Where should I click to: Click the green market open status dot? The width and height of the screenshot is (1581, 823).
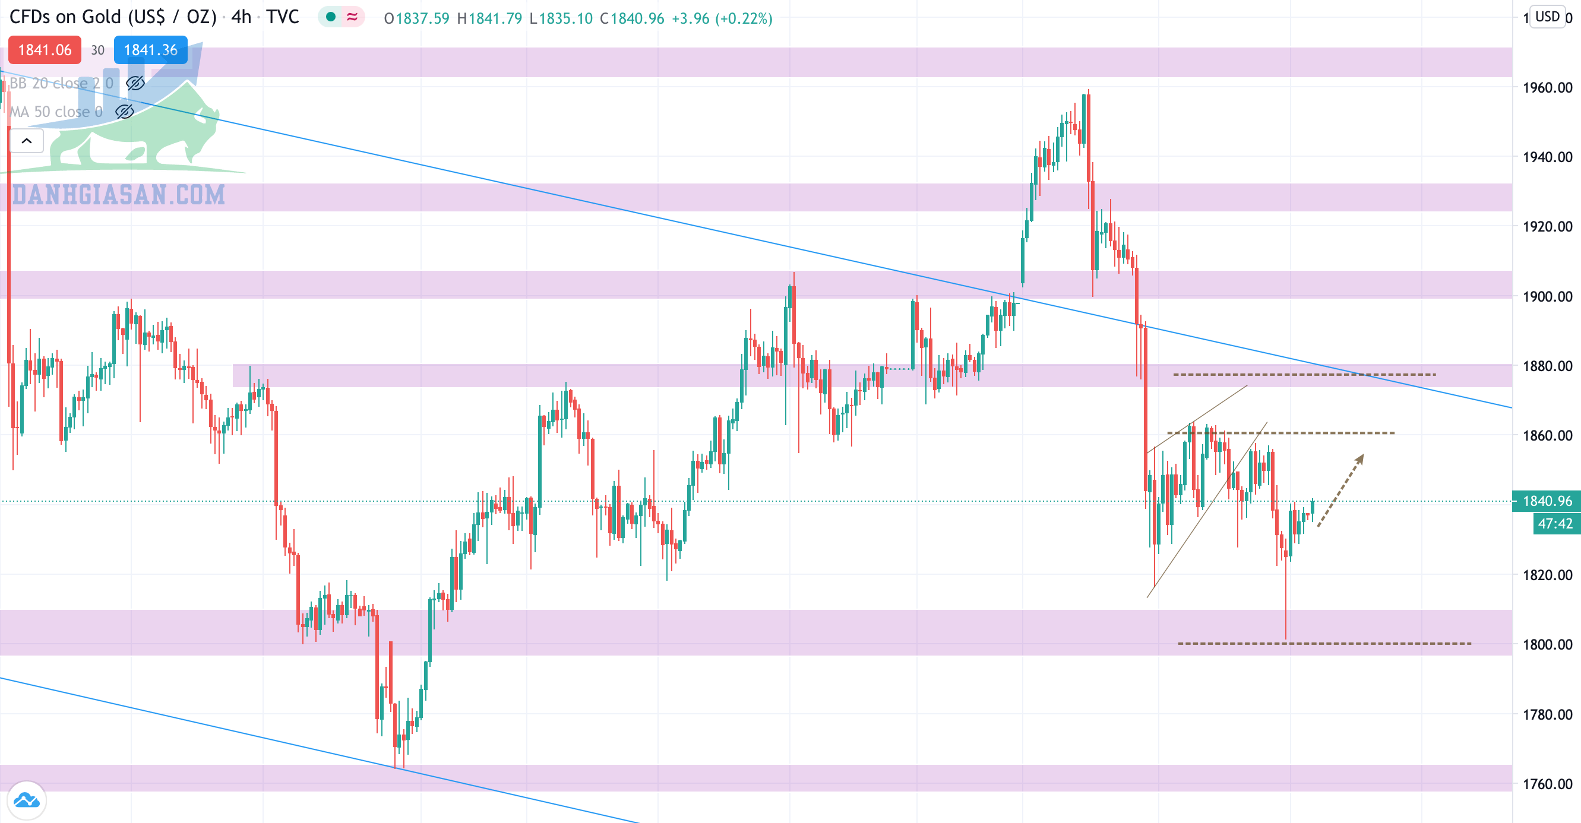click(x=330, y=17)
